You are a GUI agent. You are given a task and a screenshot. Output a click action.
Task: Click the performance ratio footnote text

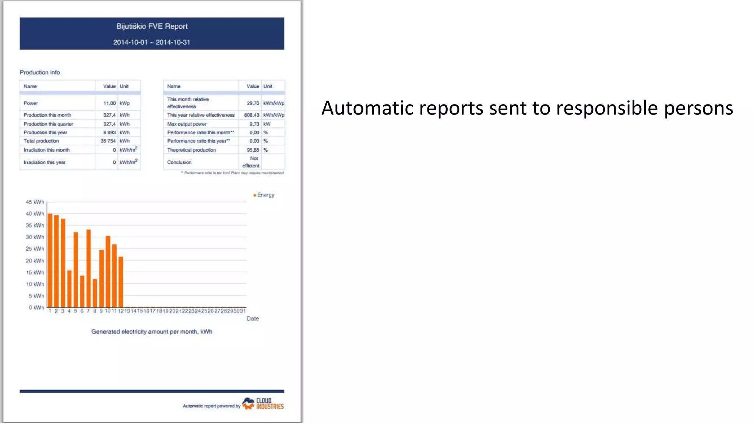coord(232,173)
